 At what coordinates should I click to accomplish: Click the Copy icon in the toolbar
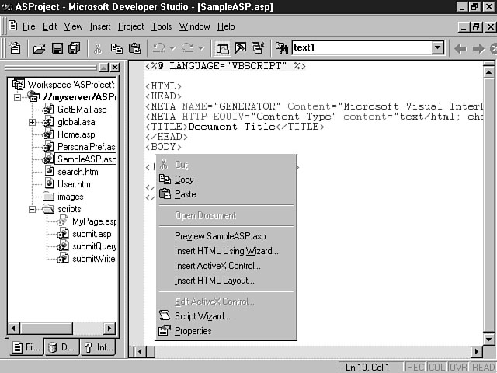click(x=116, y=48)
